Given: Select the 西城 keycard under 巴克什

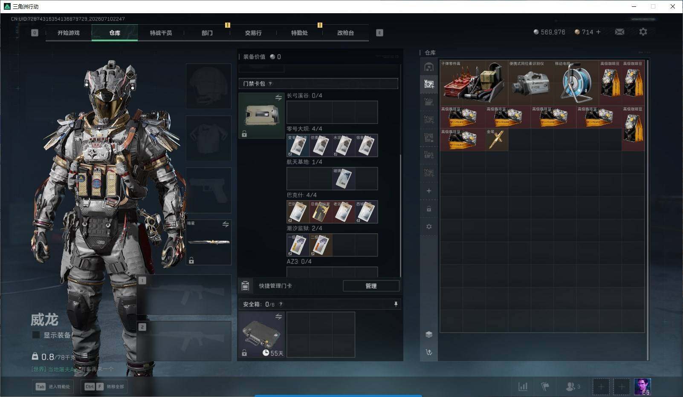Looking at the screenshot, I should click(366, 212).
